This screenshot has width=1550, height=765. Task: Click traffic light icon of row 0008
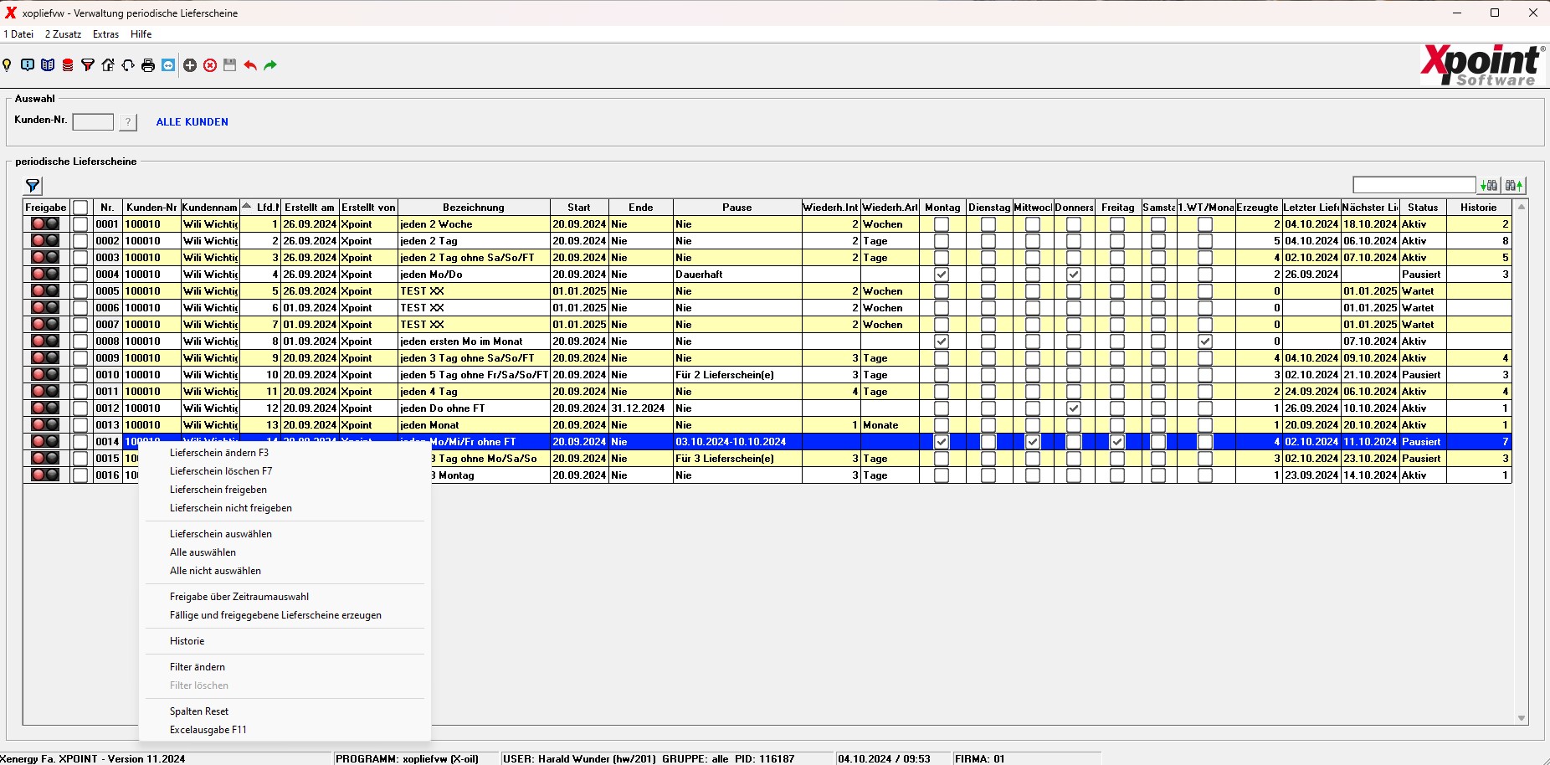[45, 341]
